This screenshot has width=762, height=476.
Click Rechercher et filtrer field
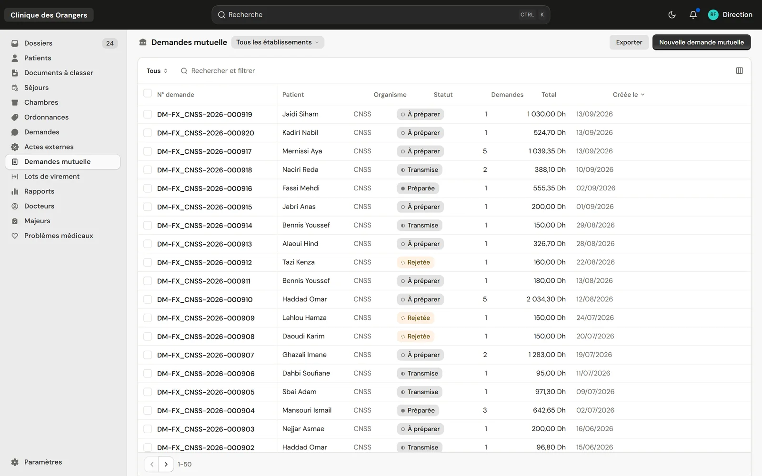[222, 71]
